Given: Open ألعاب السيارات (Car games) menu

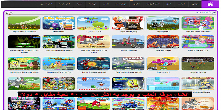Looking at the screenshot, I should coord(153,4).
